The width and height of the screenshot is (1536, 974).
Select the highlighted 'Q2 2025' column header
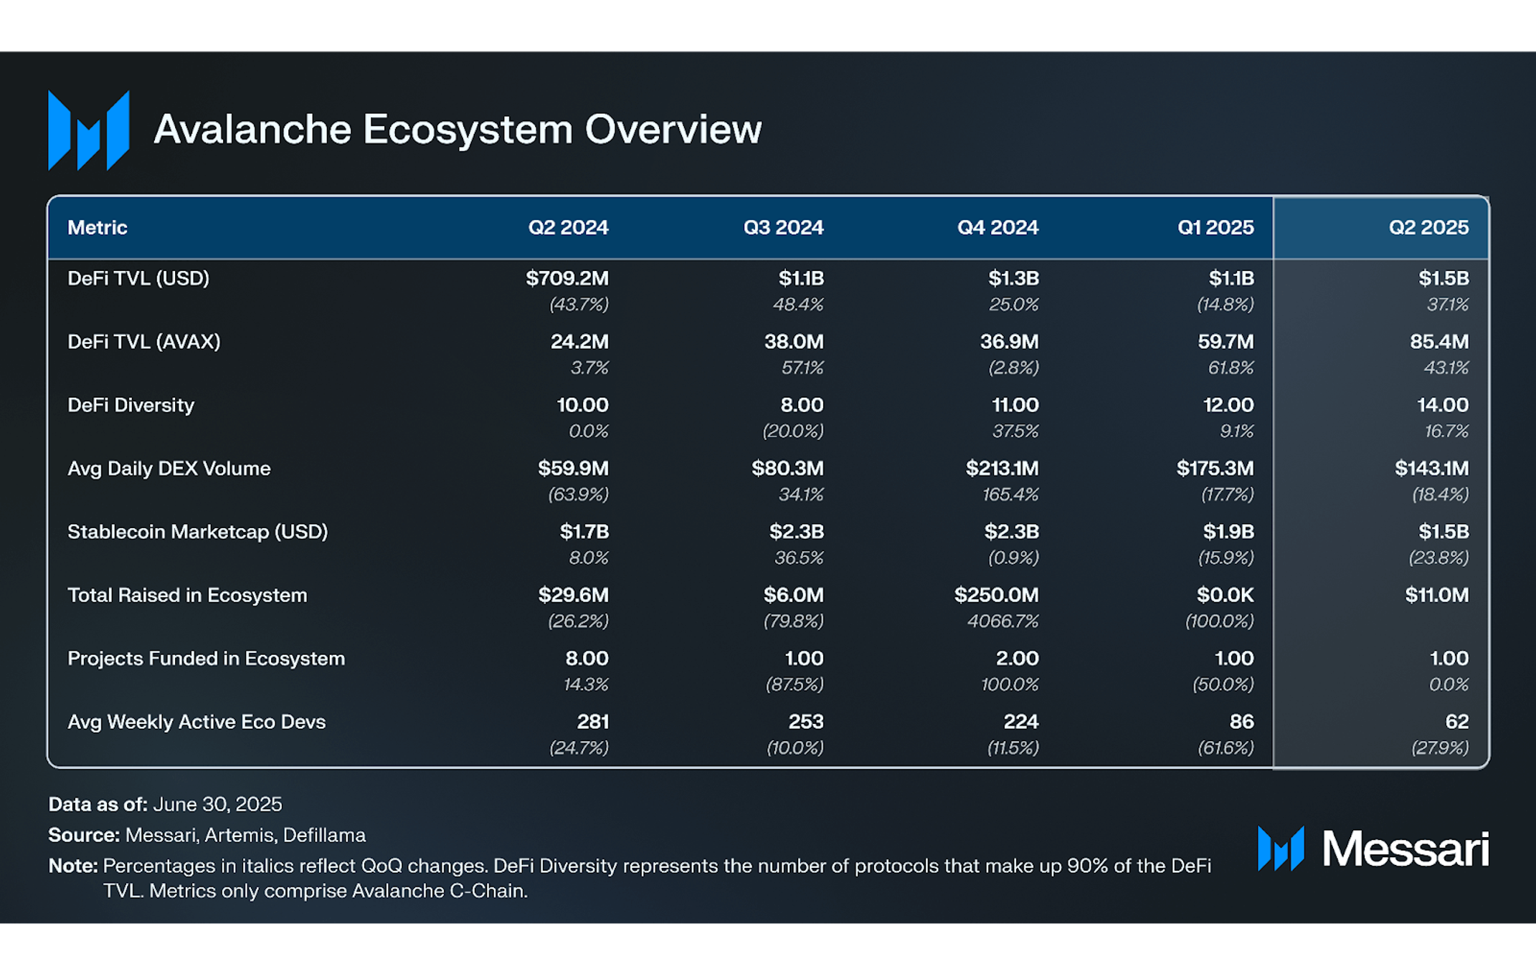coord(1428,227)
